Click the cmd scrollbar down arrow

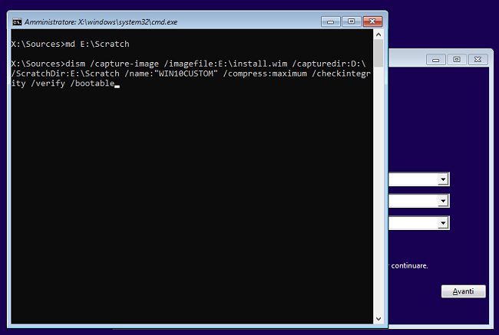tap(378, 318)
